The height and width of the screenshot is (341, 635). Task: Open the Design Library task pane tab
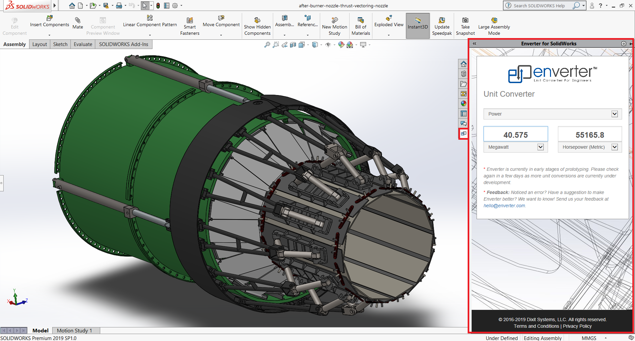(x=464, y=74)
